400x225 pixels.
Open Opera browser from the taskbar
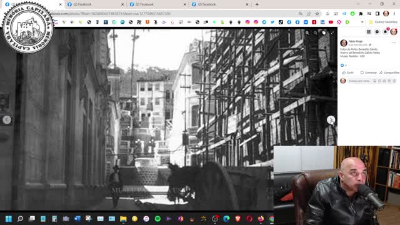coord(249,219)
